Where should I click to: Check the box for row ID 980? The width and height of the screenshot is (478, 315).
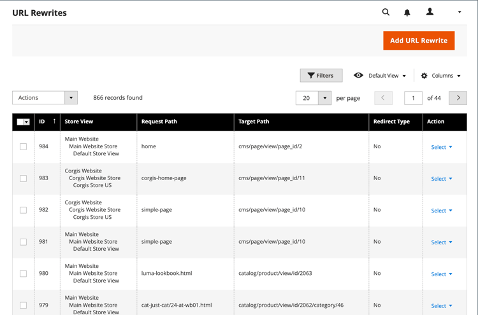pos(23,274)
